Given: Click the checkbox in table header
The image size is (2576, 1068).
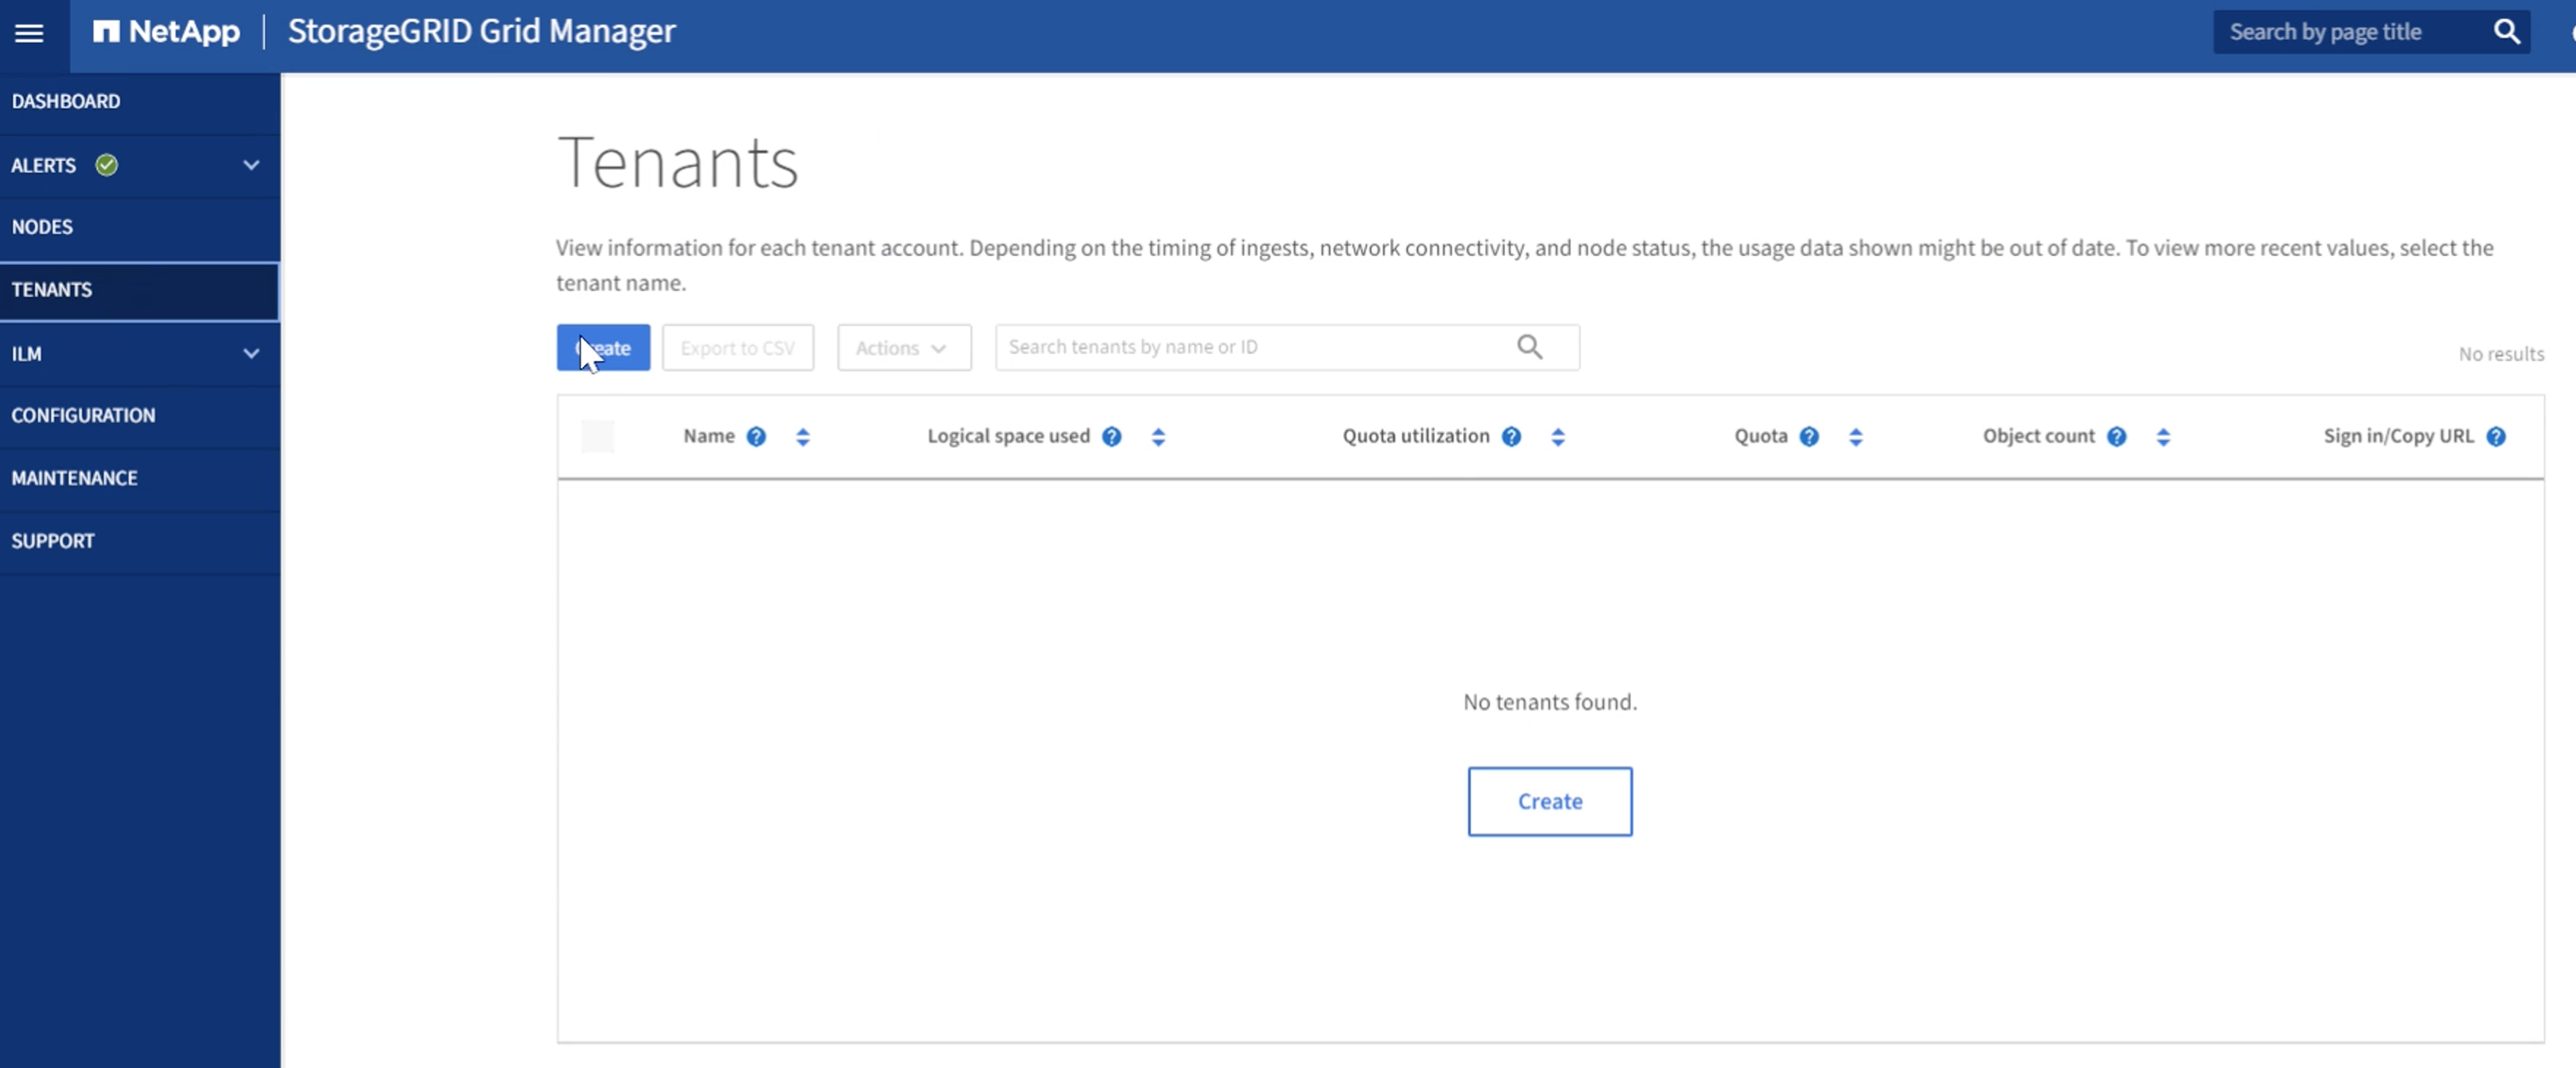Looking at the screenshot, I should [598, 435].
